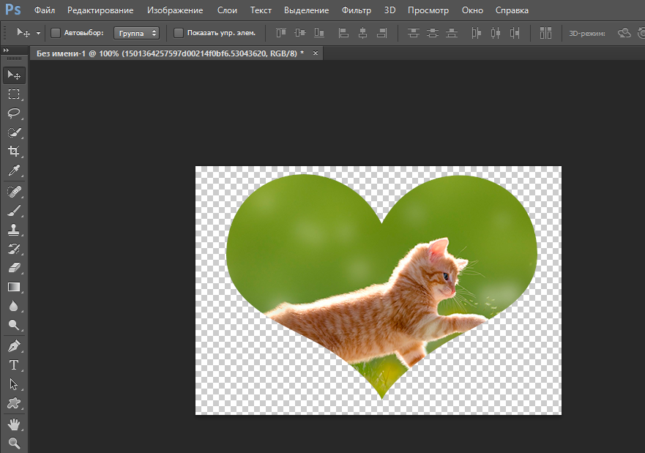Choose the Hand tool

pos(14,424)
